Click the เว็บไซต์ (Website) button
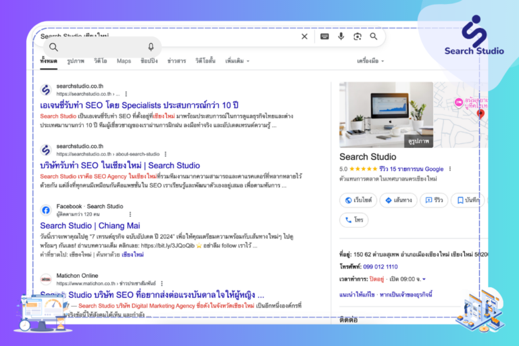519x346 pixels. tap(357, 200)
